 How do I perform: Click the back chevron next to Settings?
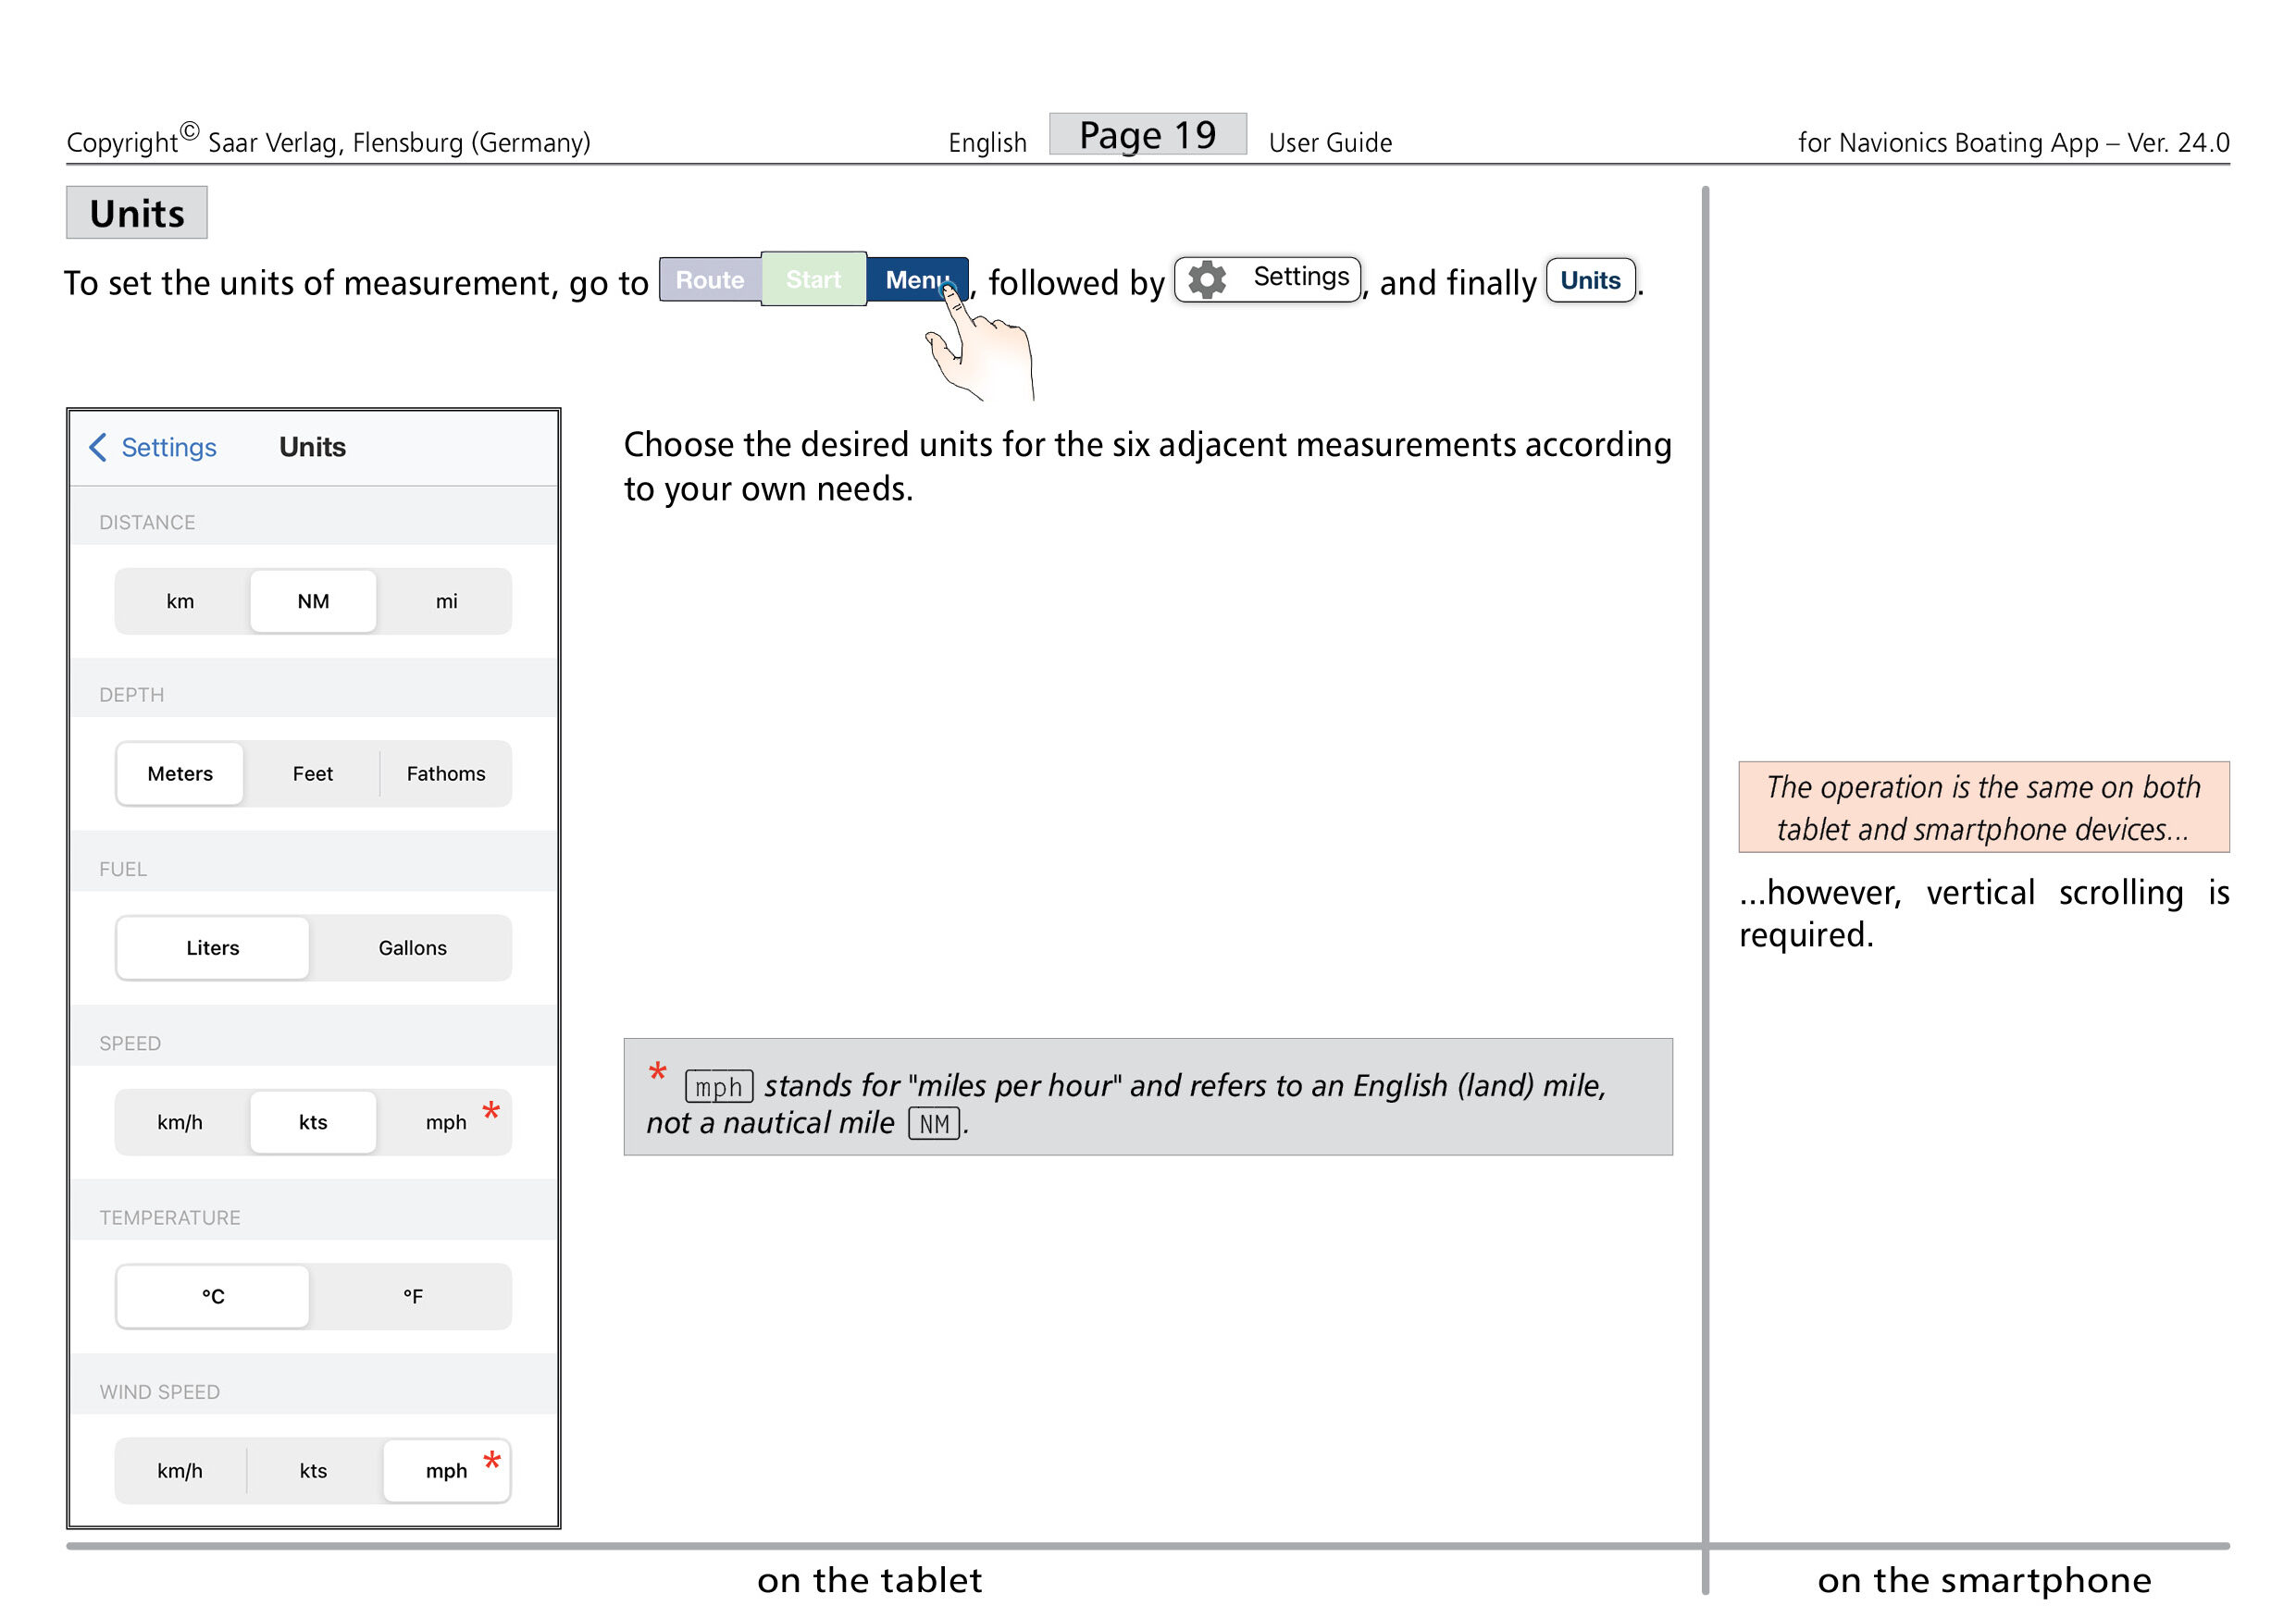pyautogui.click(x=98, y=447)
